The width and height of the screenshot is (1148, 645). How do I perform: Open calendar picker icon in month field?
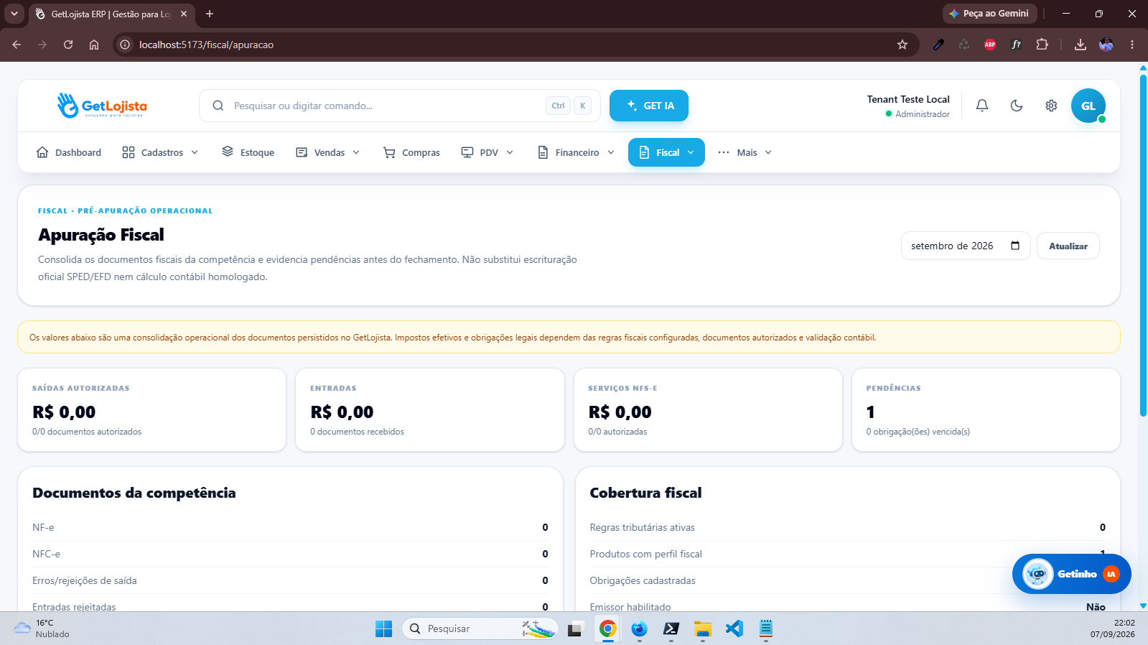[1015, 246]
